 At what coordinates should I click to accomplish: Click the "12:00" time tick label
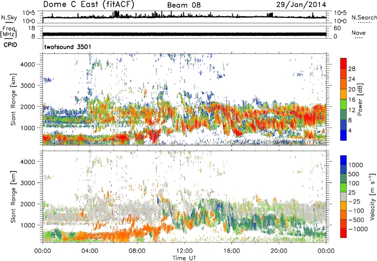coord(184,251)
